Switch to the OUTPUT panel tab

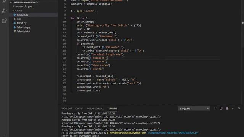point(80,108)
